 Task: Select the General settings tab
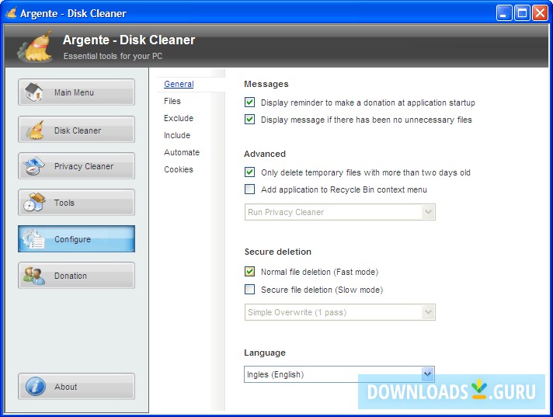[x=179, y=84]
